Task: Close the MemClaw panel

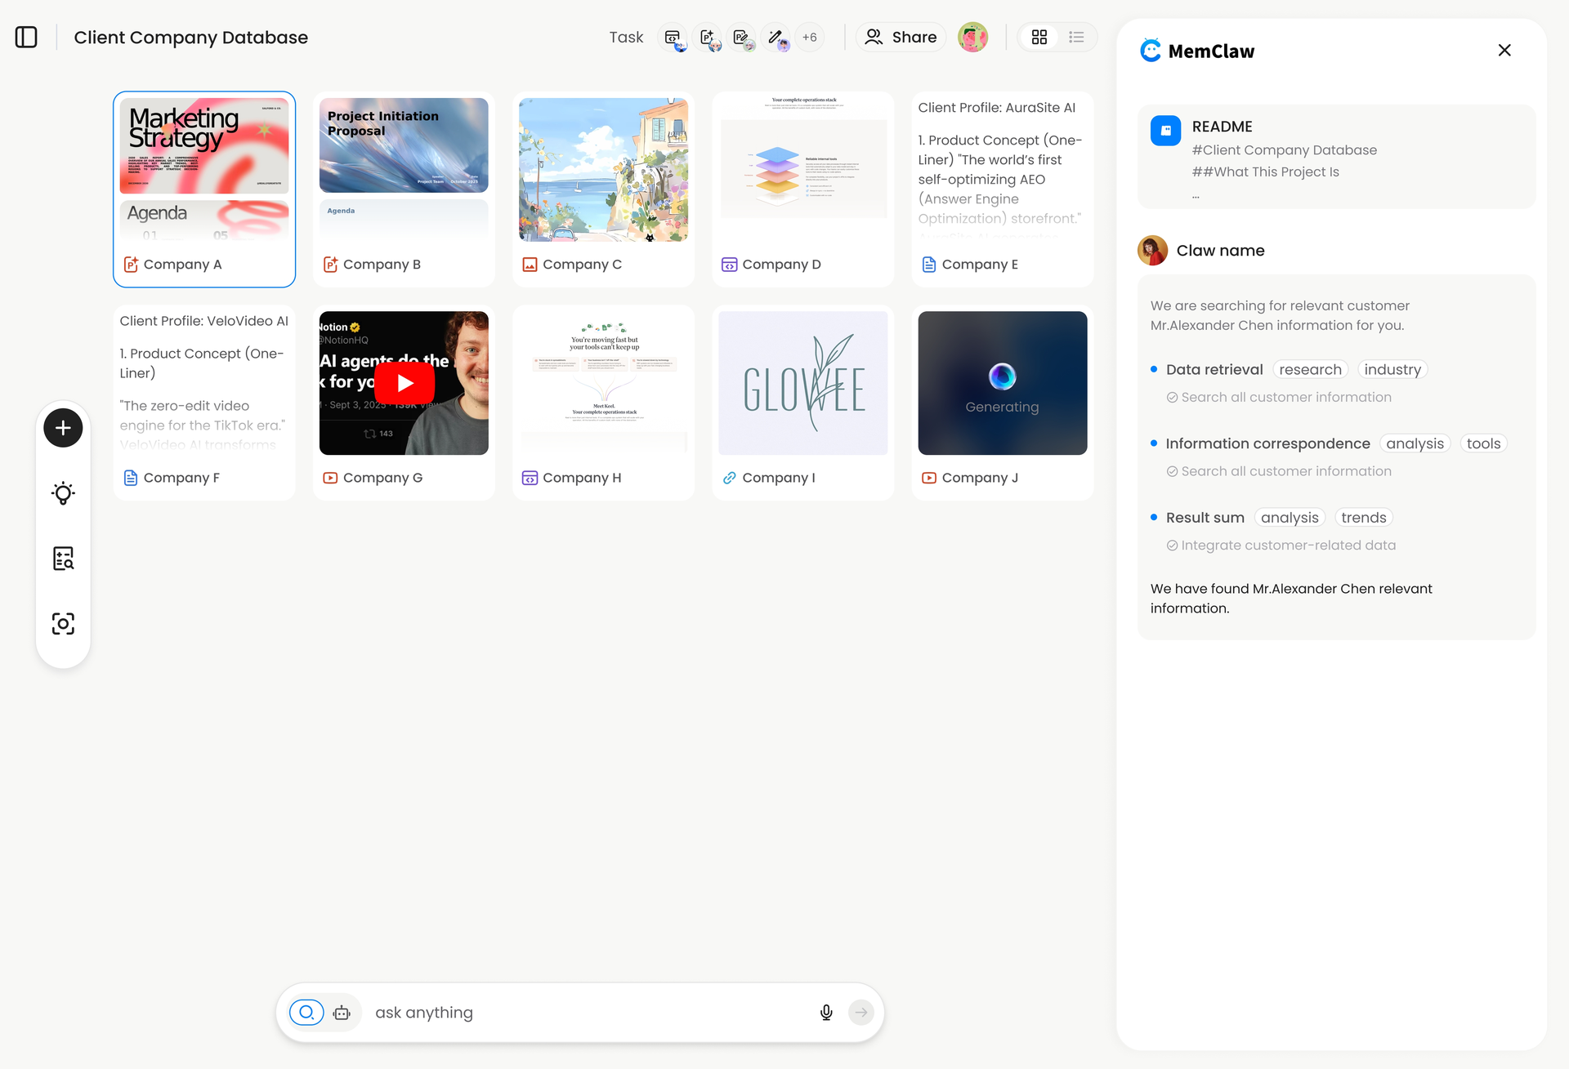Action: point(1504,50)
